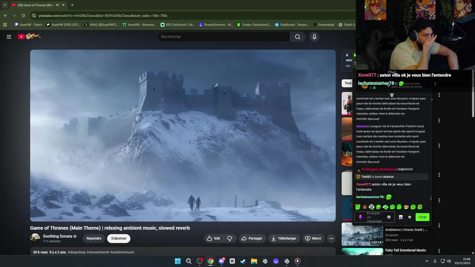Image resolution: width=475 pixels, height=267 pixels.
Task: Open Windows Start menu
Action: (178, 261)
